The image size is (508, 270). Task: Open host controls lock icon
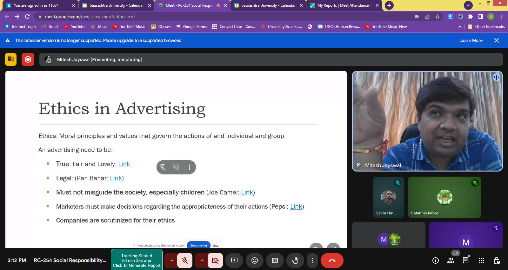pos(497,260)
